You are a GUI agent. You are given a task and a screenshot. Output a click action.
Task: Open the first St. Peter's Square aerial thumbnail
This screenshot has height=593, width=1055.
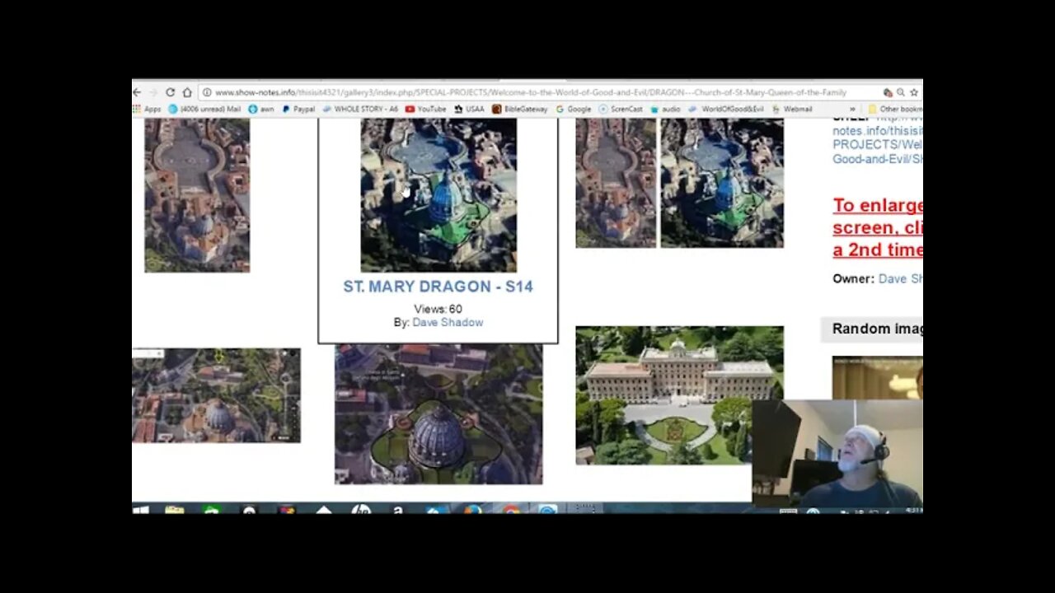click(197, 195)
